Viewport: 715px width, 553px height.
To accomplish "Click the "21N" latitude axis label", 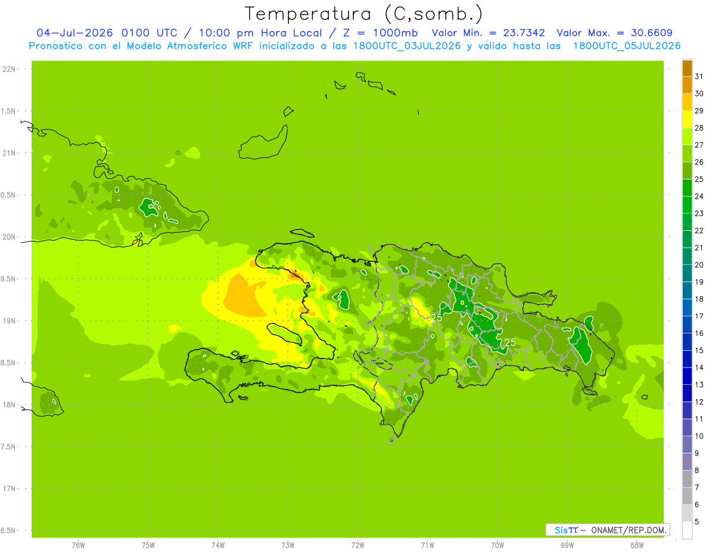I will (10, 153).
